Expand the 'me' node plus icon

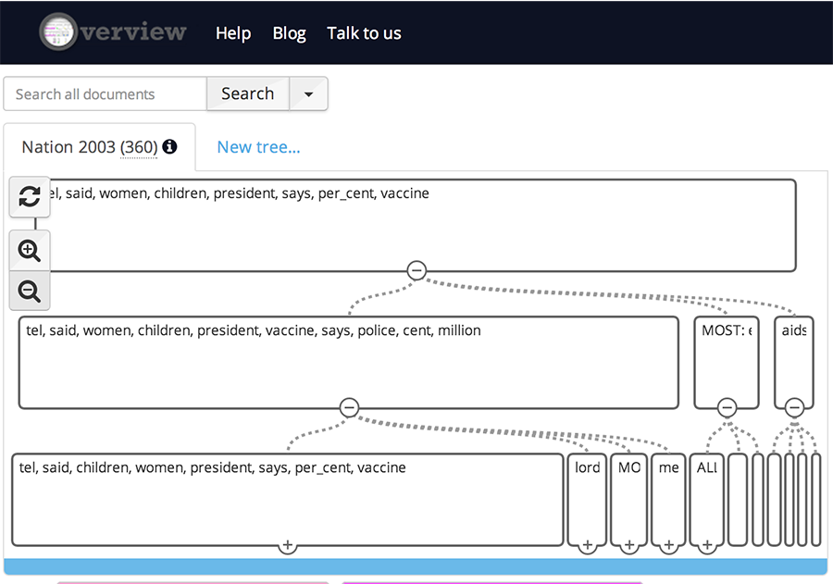pos(669,546)
